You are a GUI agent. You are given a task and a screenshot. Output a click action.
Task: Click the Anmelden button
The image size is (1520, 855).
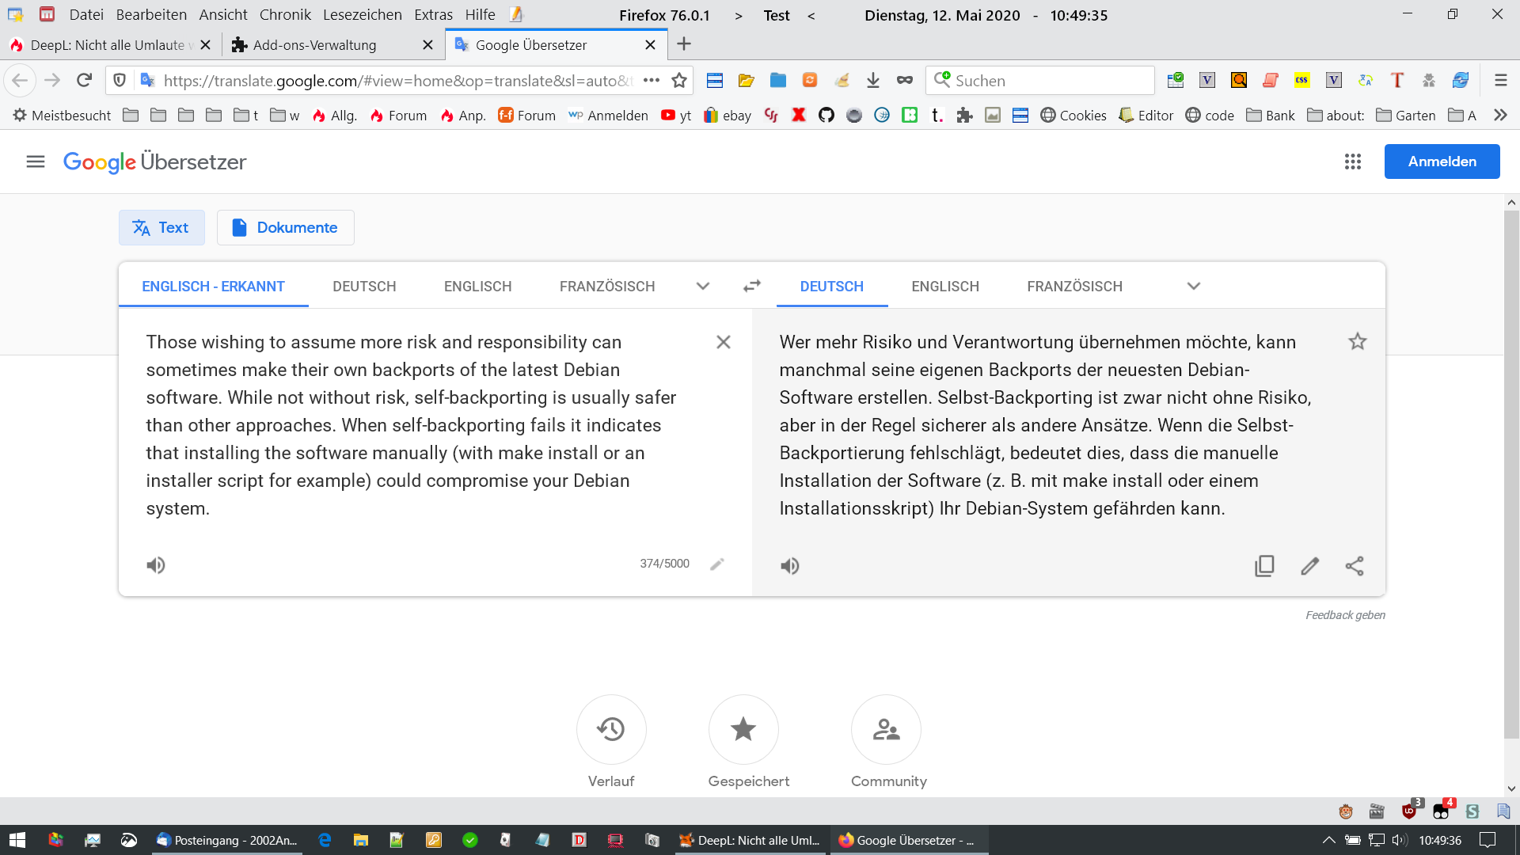point(1441,161)
